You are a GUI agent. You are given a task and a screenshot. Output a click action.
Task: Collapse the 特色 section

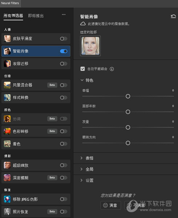point(82,80)
